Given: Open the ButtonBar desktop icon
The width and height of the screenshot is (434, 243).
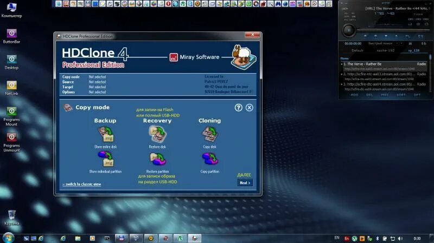Looking at the screenshot, I should tap(11, 36).
